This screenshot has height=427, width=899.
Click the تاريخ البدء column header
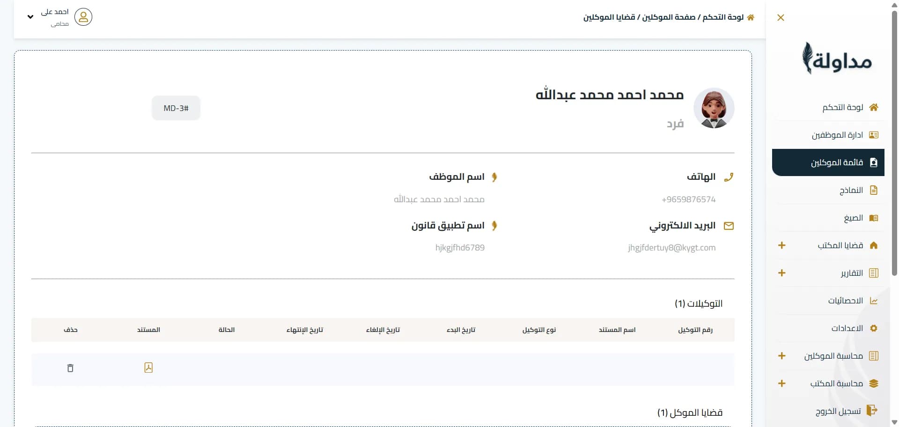pyautogui.click(x=461, y=330)
